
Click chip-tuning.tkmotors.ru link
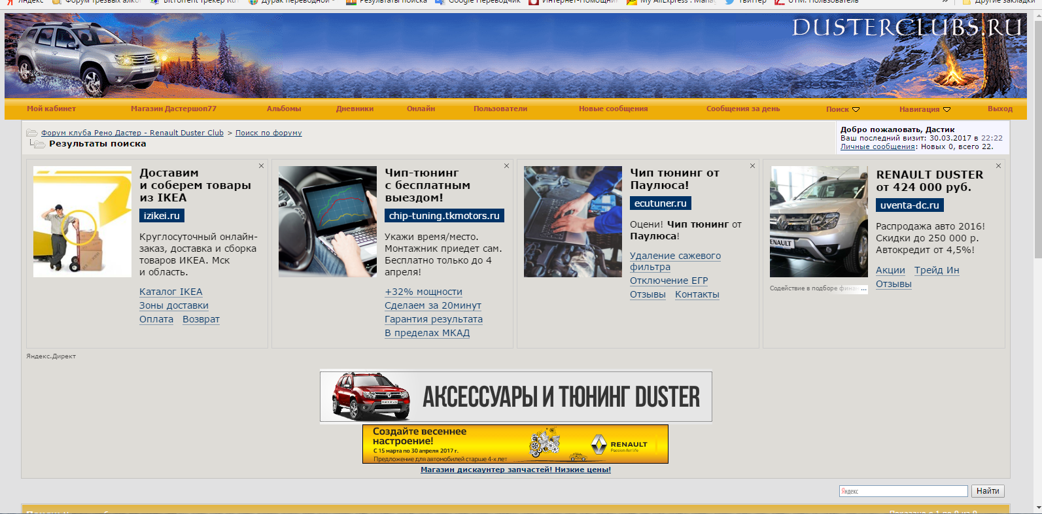(x=444, y=216)
